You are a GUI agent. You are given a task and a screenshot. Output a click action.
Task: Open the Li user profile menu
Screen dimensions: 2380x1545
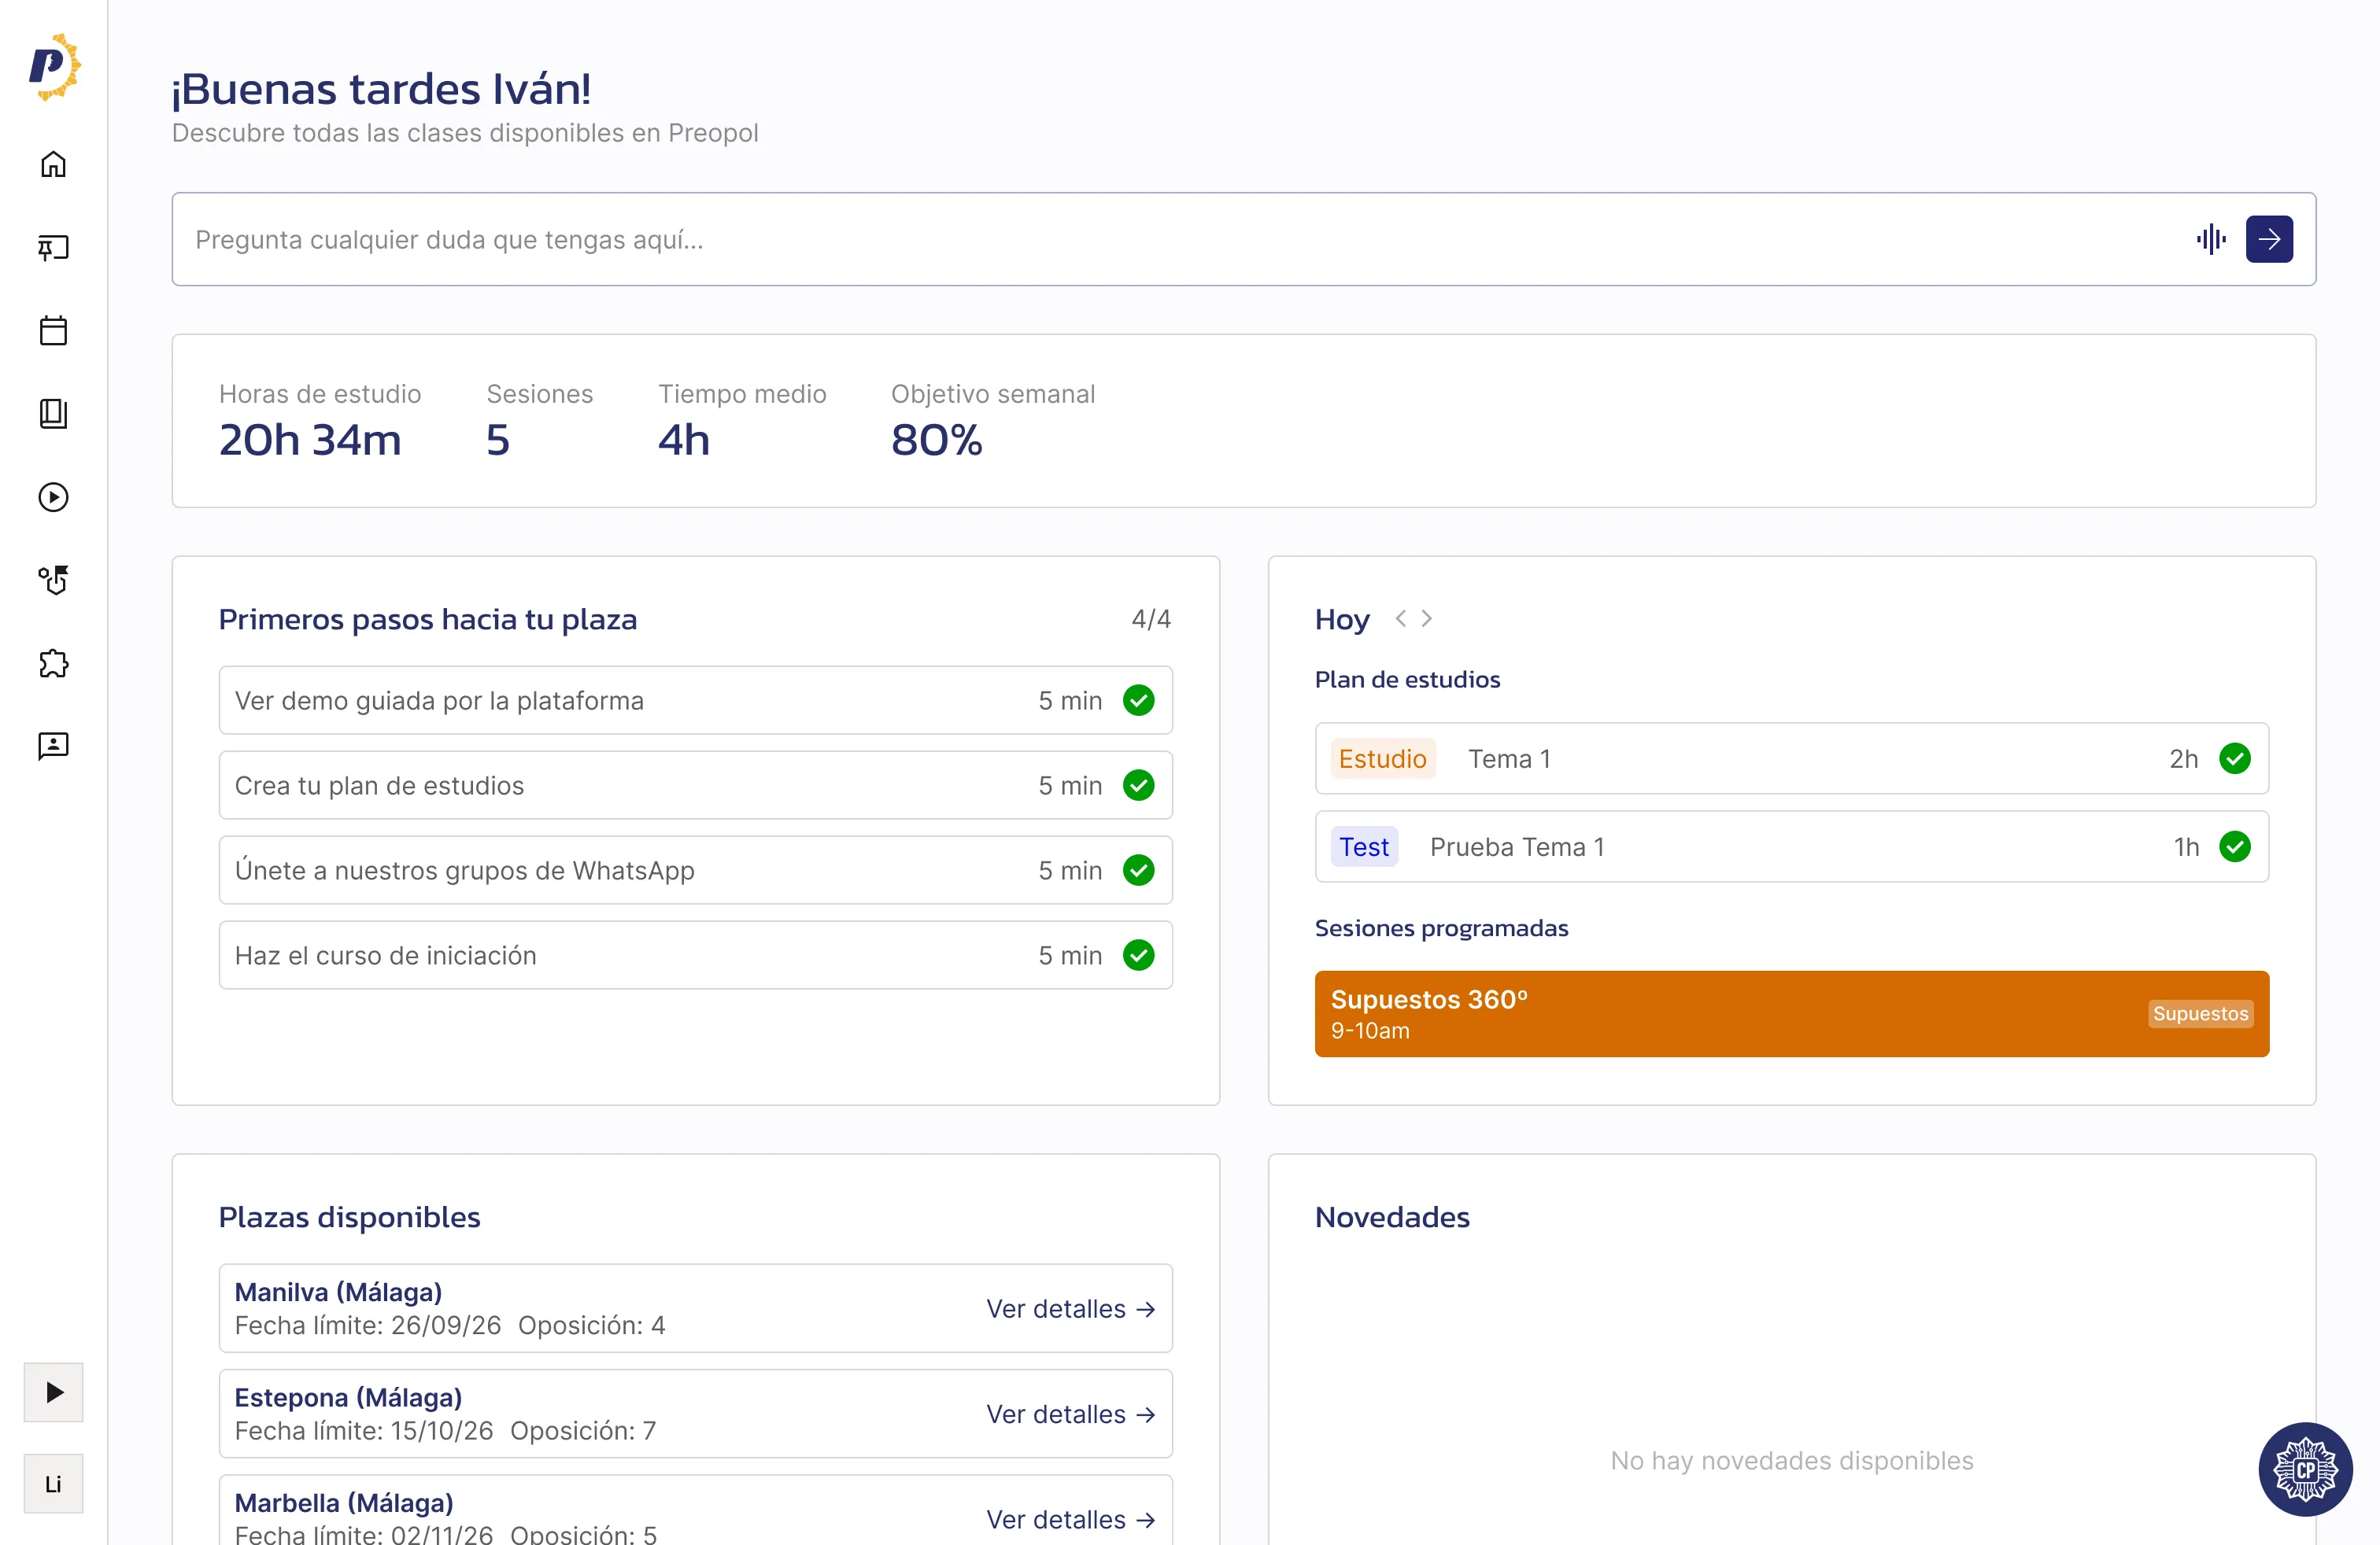pyautogui.click(x=53, y=1484)
